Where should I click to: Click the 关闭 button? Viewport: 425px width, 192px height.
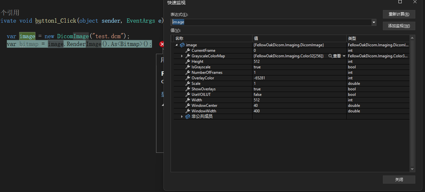pyautogui.click(x=399, y=179)
